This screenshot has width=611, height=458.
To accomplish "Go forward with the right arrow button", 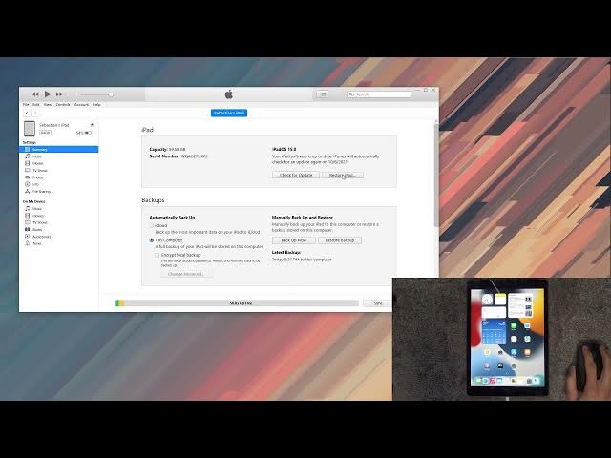I will (35, 113).
